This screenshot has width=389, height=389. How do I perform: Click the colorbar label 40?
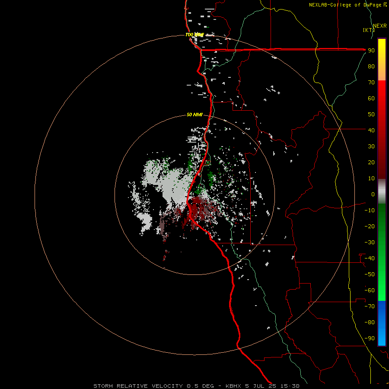pos(371,130)
